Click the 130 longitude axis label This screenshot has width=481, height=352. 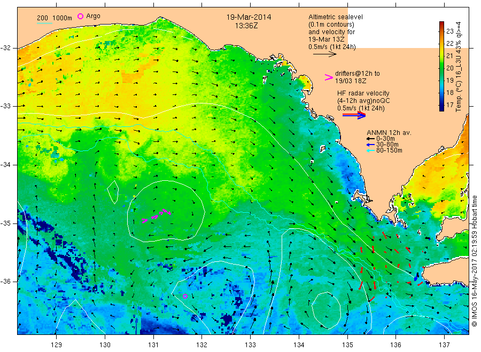(x=105, y=345)
